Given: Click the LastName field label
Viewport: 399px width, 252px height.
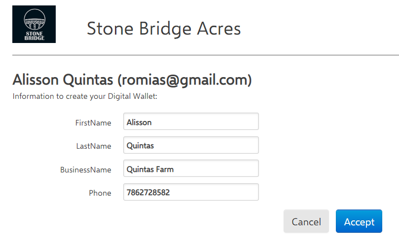Looking at the screenshot, I should (x=94, y=146).
